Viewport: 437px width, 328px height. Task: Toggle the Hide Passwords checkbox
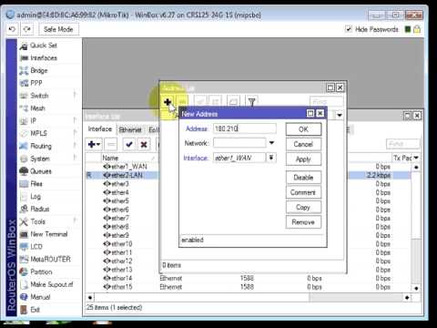pos(349,29)
